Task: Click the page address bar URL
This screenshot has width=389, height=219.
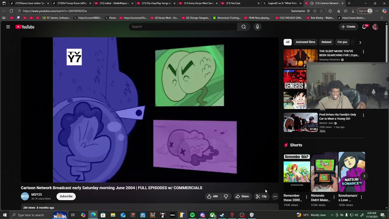Action: pos(55,11)
